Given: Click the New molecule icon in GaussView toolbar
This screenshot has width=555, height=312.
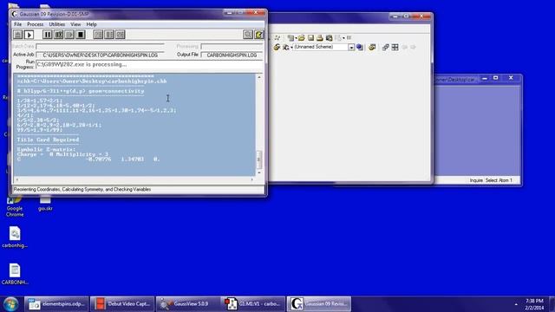Looking at the screenshot, I should coord(291,38).
